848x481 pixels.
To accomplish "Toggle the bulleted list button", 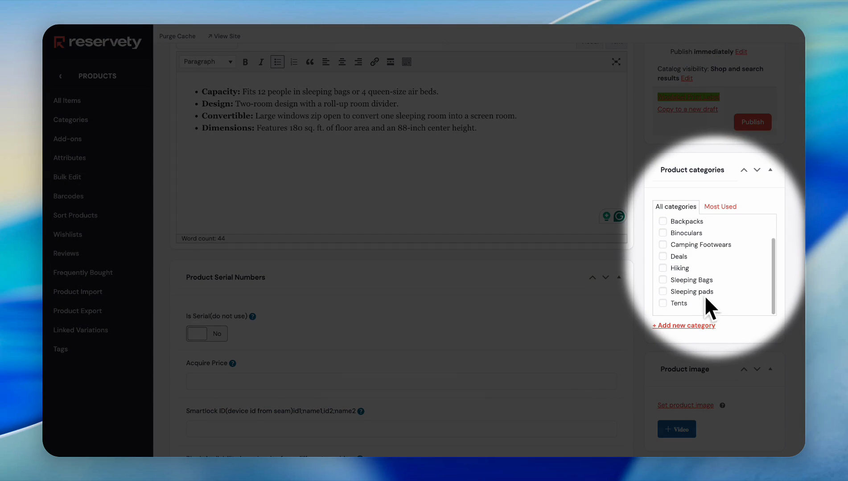I will [x=277, y=62].
